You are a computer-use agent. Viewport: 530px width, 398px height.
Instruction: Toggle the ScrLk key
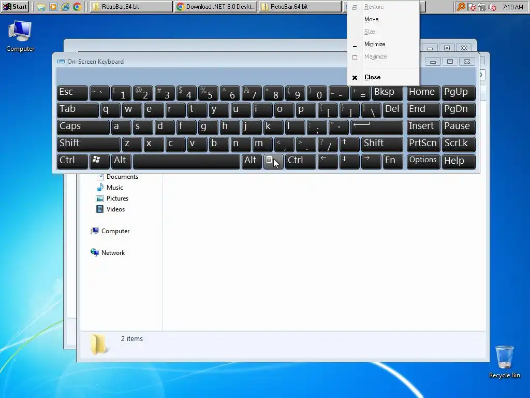(459, 144)
